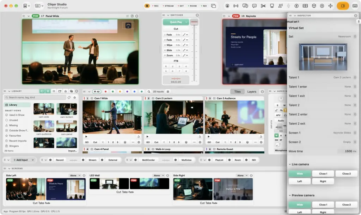Click the scissors icon in the top toolbar
This screenshot has height=215, width=361.
pyautogui.click(x=263, y=6)
